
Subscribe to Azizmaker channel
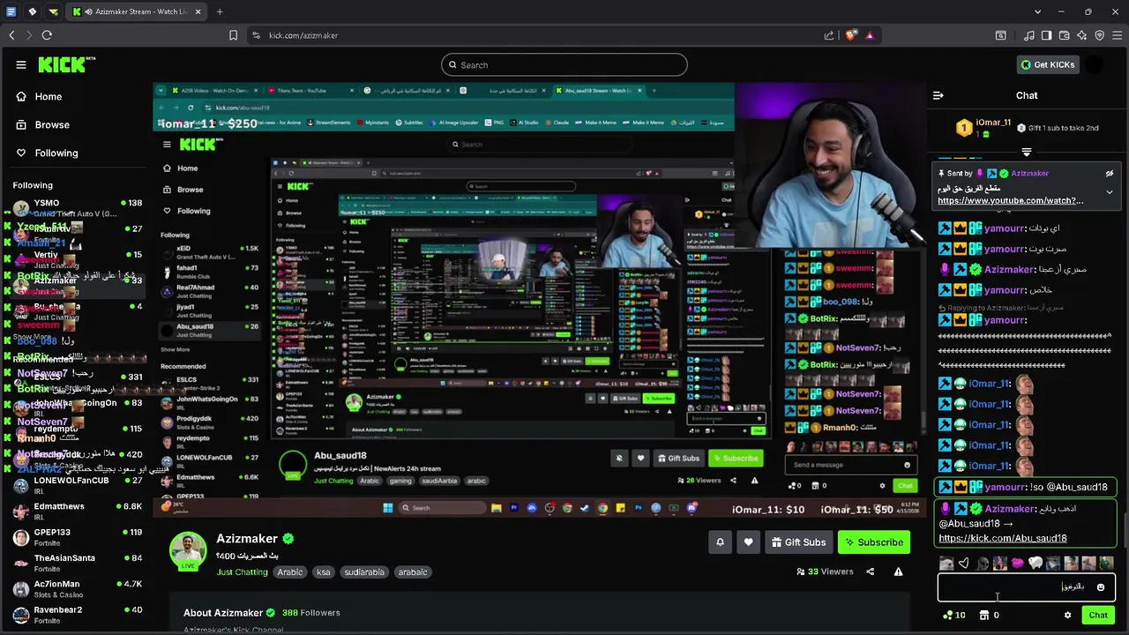[874, 542]
